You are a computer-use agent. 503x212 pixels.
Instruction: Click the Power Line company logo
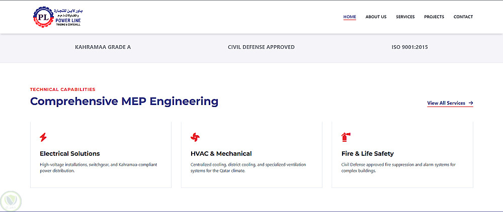(x=58, y=17)
